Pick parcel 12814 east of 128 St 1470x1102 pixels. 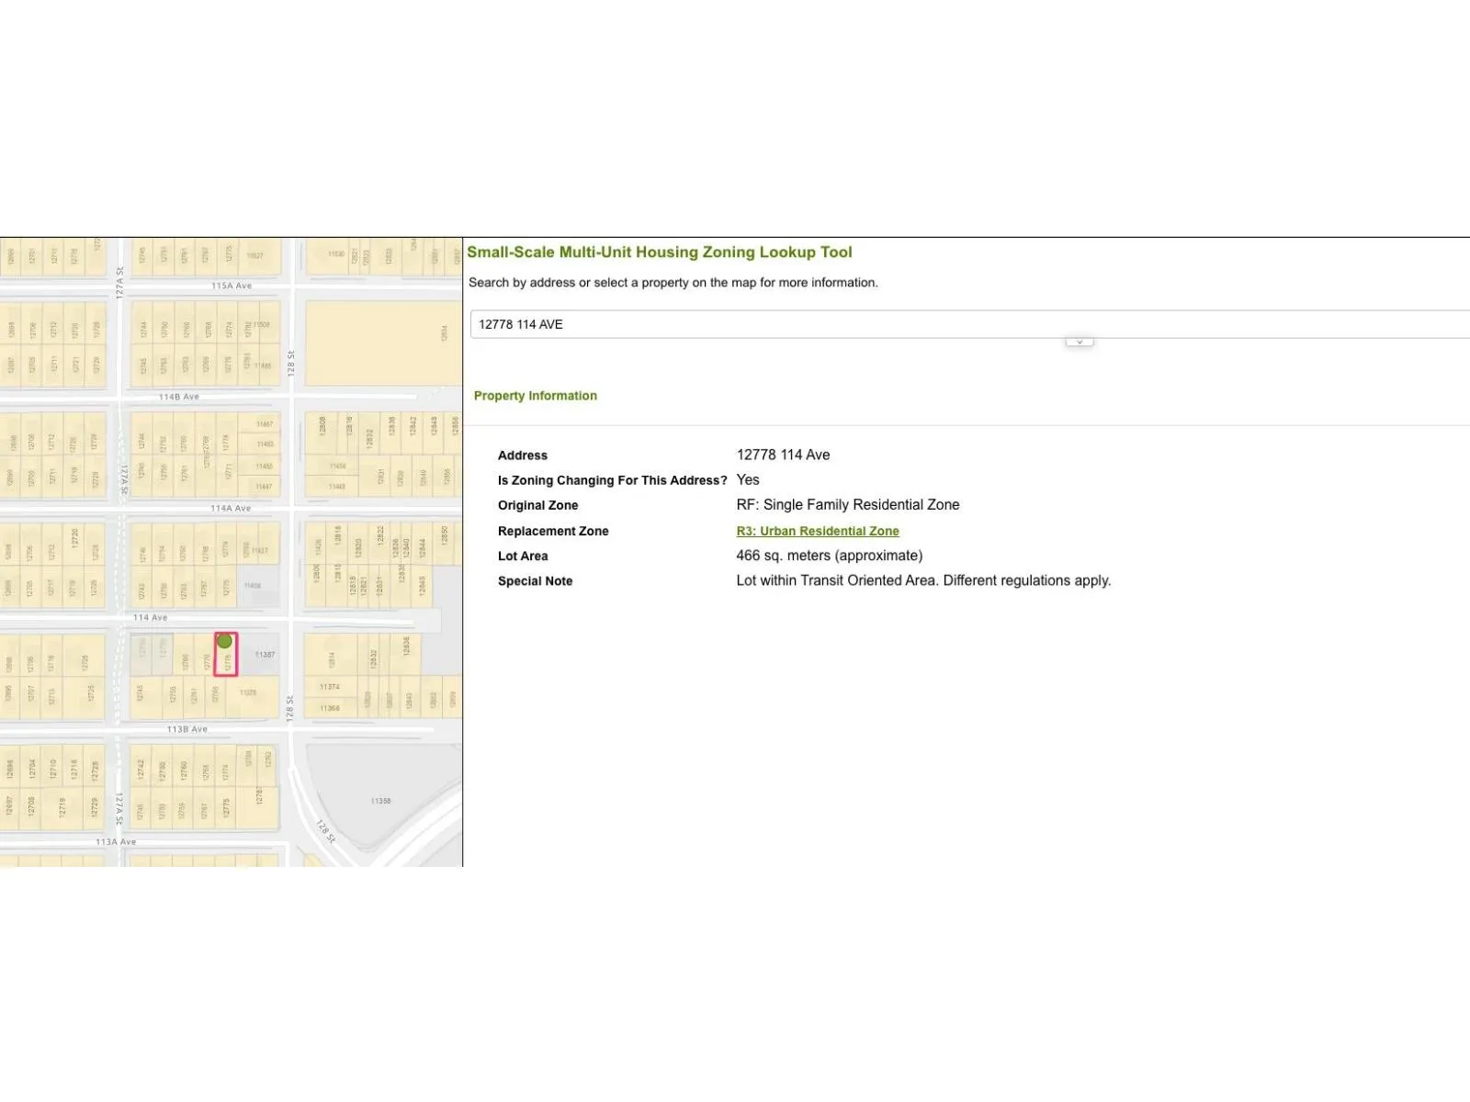(331, 658)
